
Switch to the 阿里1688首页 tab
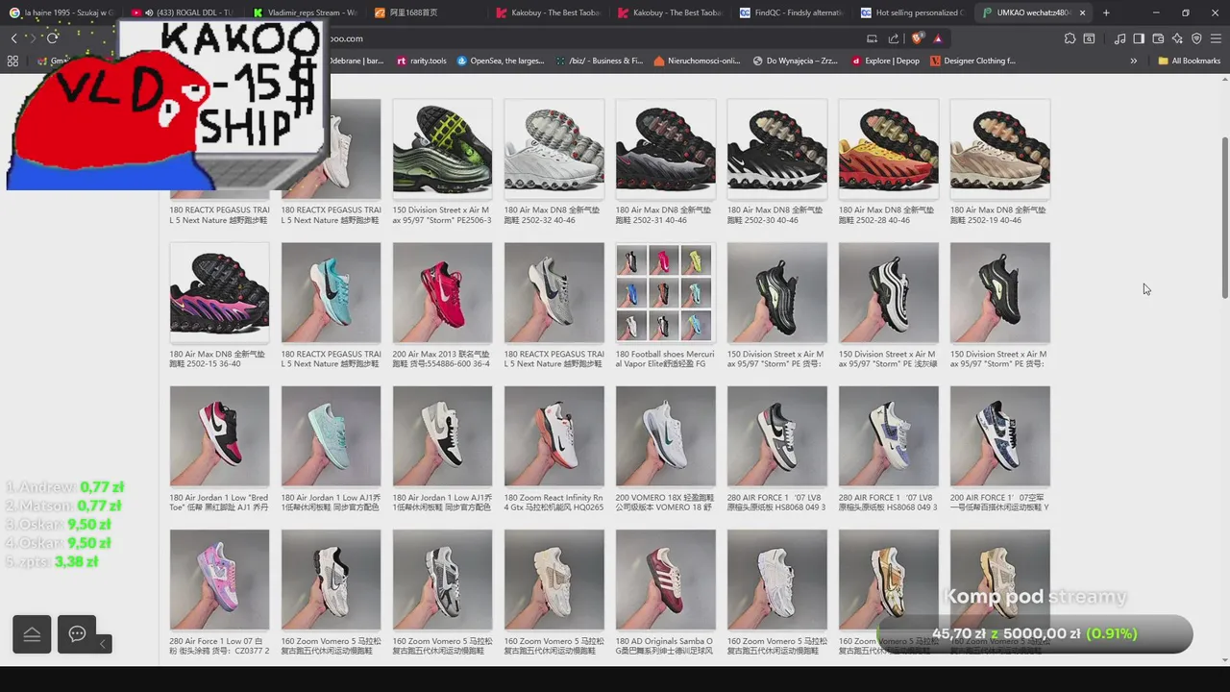pos(426,12)
